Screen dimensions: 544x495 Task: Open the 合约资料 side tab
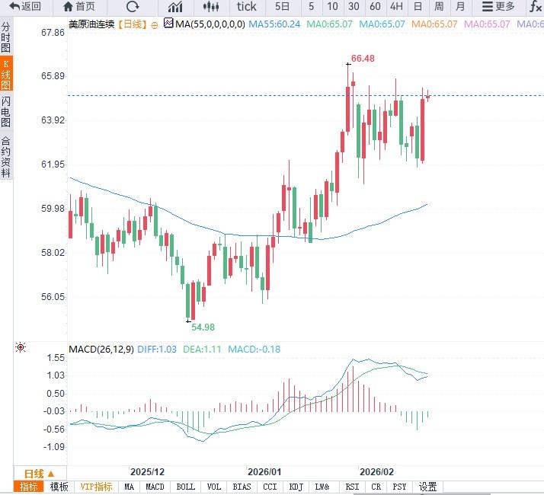pyautogui.click(x=6, y=157)
